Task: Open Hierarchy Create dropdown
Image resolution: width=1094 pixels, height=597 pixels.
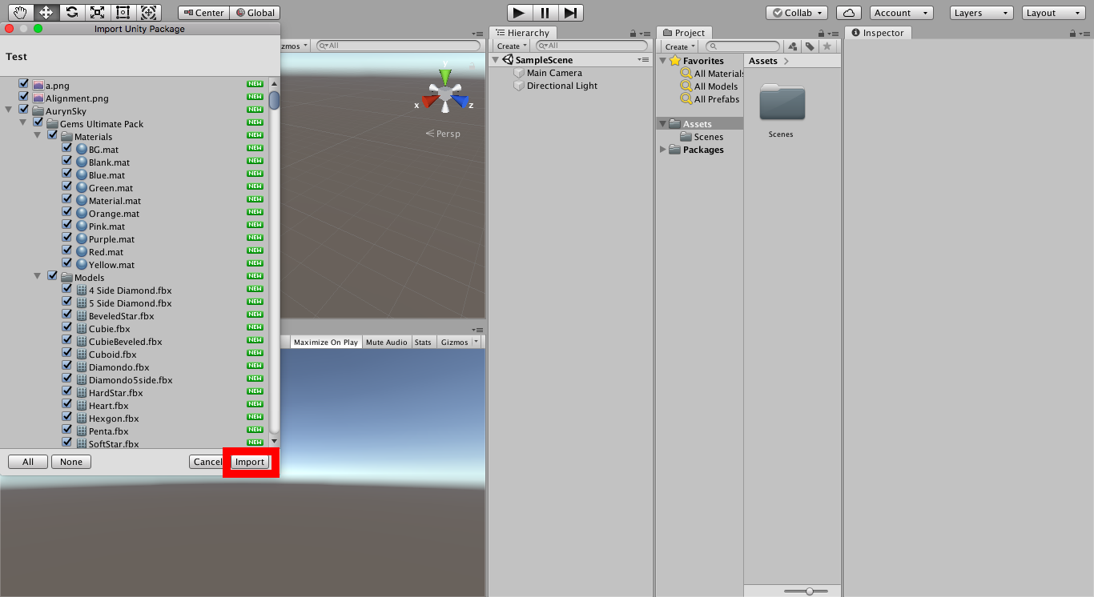Action: (x=512, y=46)
